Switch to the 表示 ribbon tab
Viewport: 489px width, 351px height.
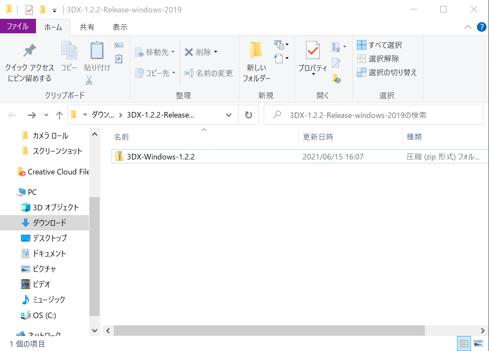tap(120, 27)
